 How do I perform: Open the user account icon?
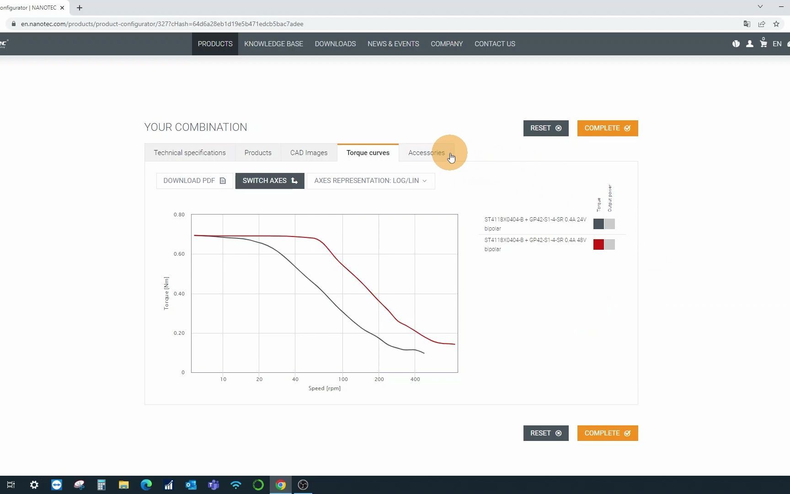750,44
